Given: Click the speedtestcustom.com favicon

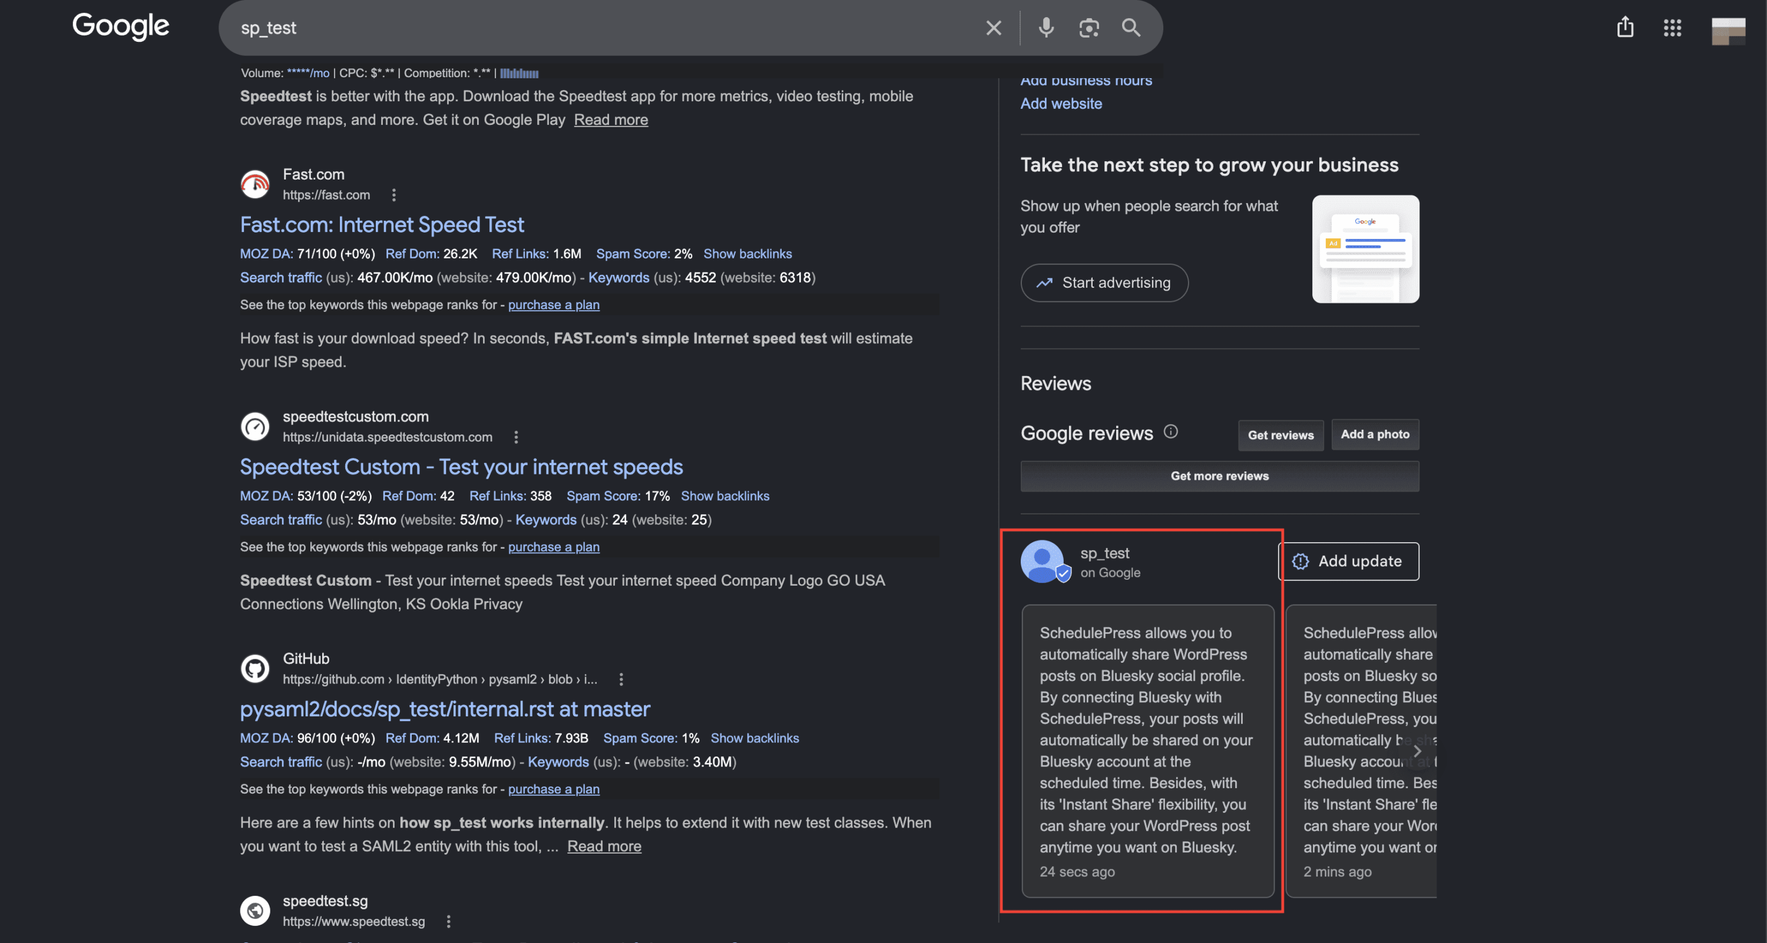Looking at the screenshot, I should click(x=255, y=426).
